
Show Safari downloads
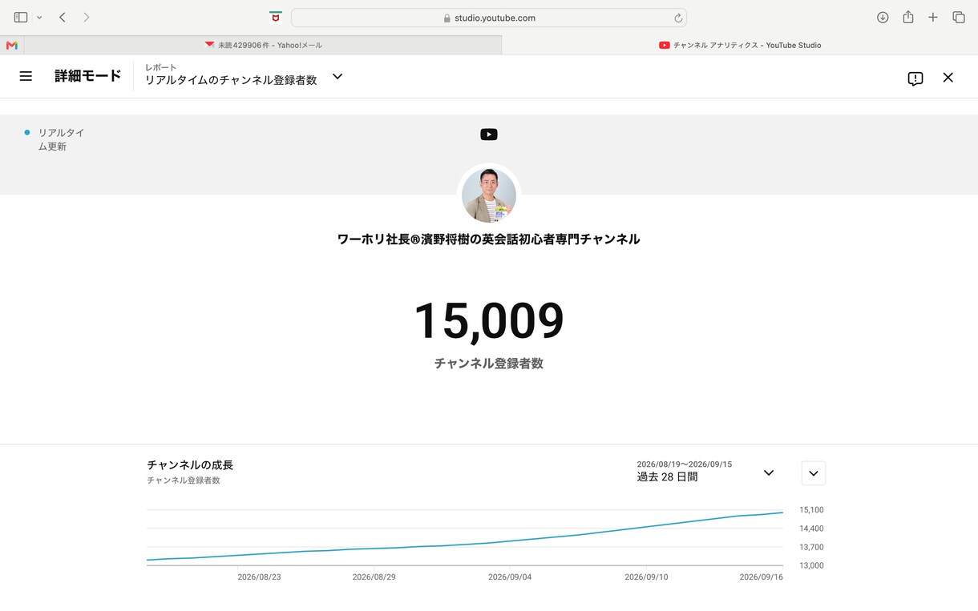click(883, 18)
